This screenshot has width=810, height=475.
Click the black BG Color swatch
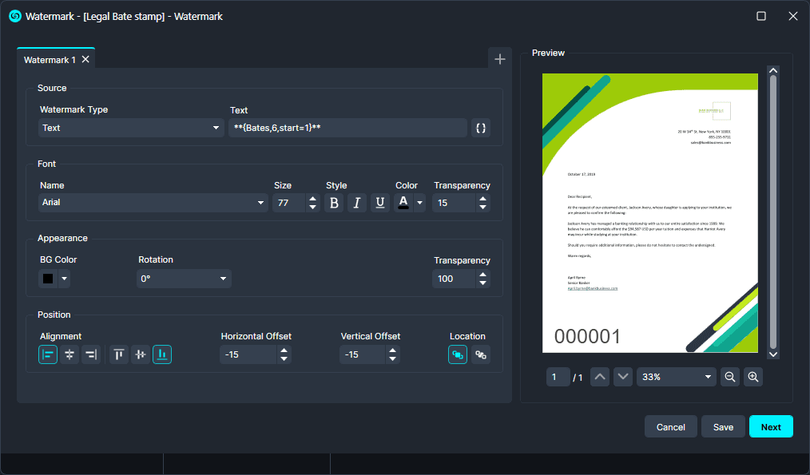point(48,279)
